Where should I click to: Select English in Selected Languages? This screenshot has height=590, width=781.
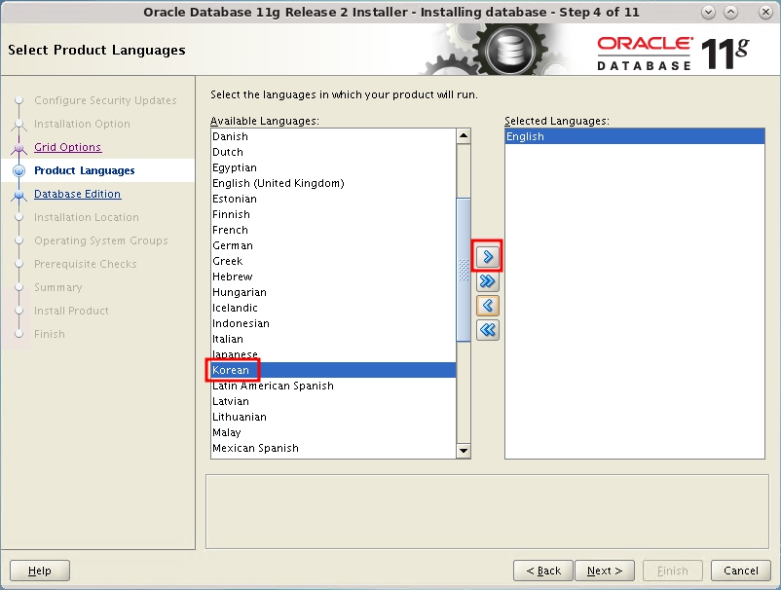tap(635, 136)
